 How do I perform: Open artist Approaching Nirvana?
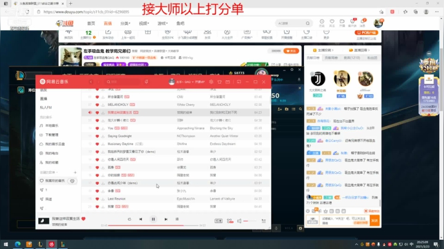coord(191,128)
